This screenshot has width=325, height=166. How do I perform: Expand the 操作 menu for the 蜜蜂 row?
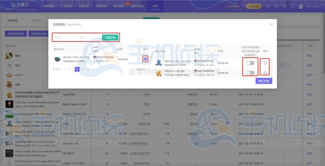pyautogui.click(x=310, y=56)
